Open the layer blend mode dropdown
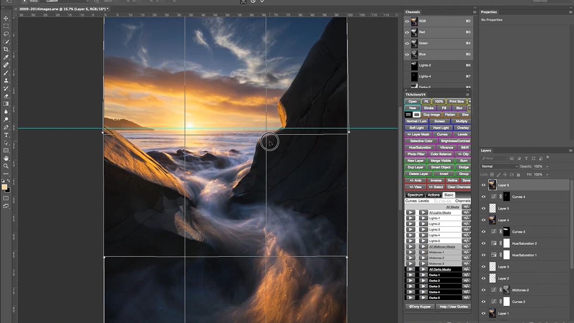The width and height of the screenshot is (574, 323). point(499,167)
